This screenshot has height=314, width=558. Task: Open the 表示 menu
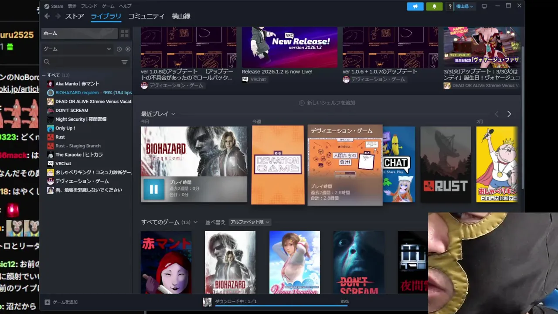(72, 6)
